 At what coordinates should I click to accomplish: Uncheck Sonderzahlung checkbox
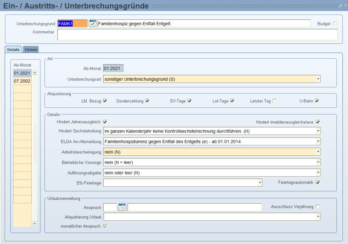[147, 101]
